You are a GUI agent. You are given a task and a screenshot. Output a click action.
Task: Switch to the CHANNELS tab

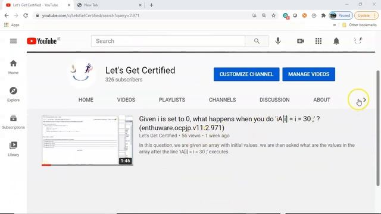coord(222,100)
